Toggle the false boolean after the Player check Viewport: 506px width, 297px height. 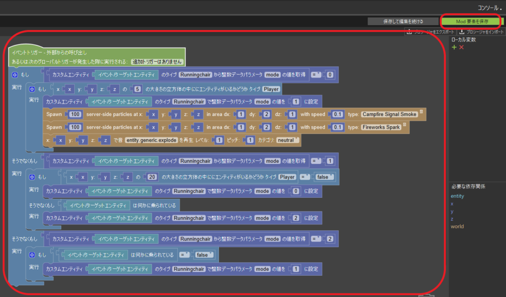(325, 177)
